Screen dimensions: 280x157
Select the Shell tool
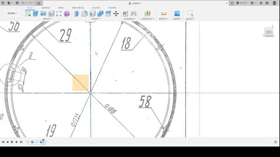pyautogui.click(x=92, y=14)
